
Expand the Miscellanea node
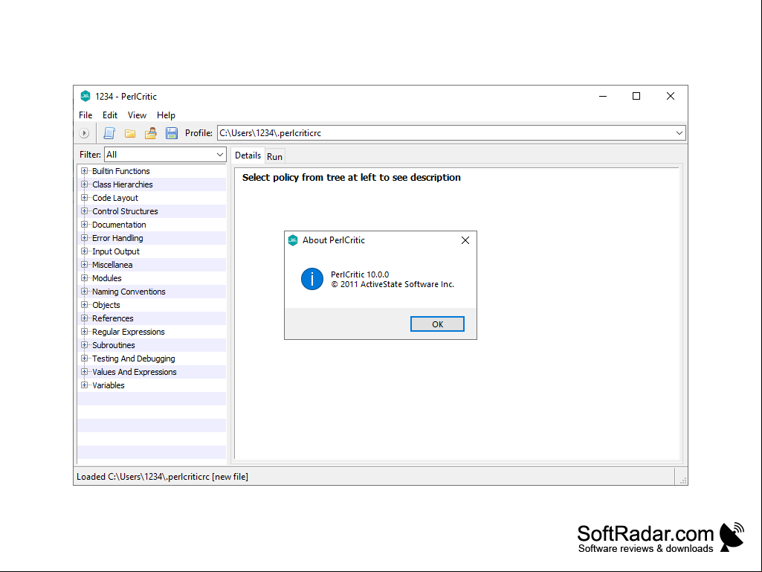85,265
